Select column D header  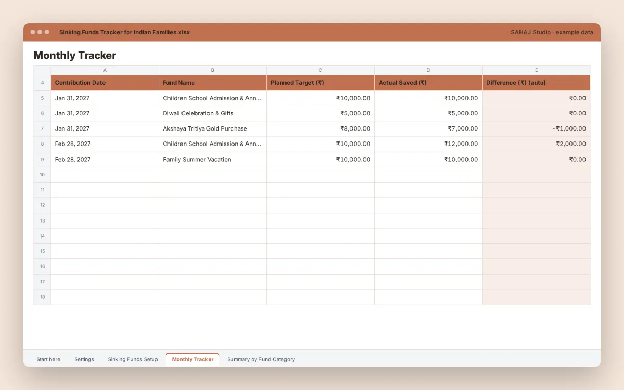(428, 70)
